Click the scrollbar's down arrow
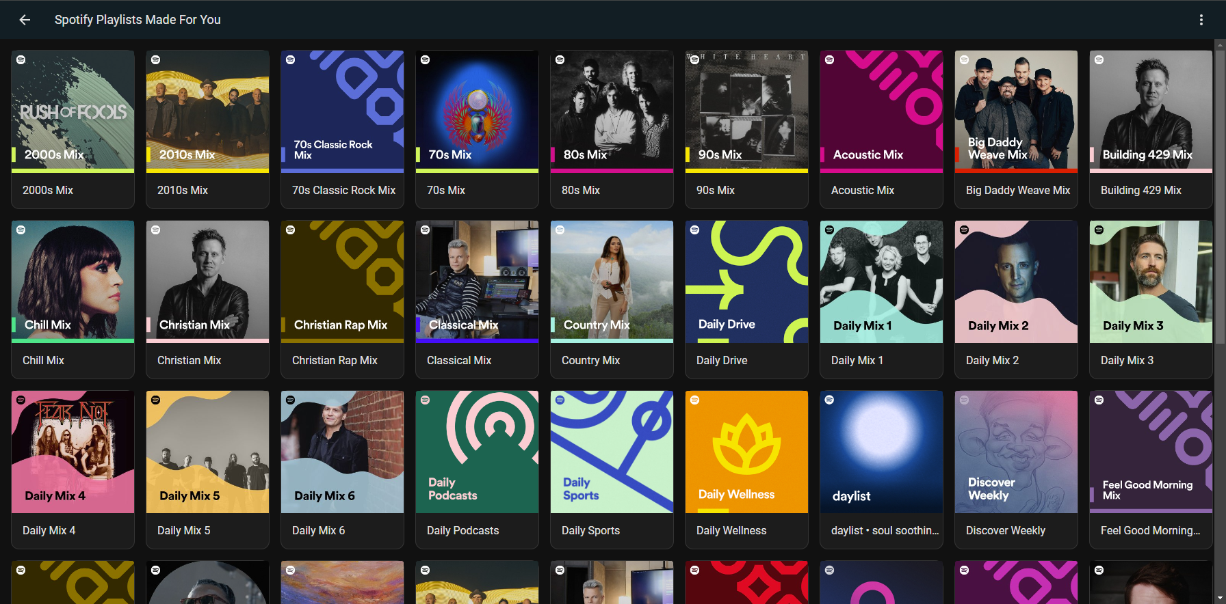This screenshot has width=1226, height=604. point(1220,599)
